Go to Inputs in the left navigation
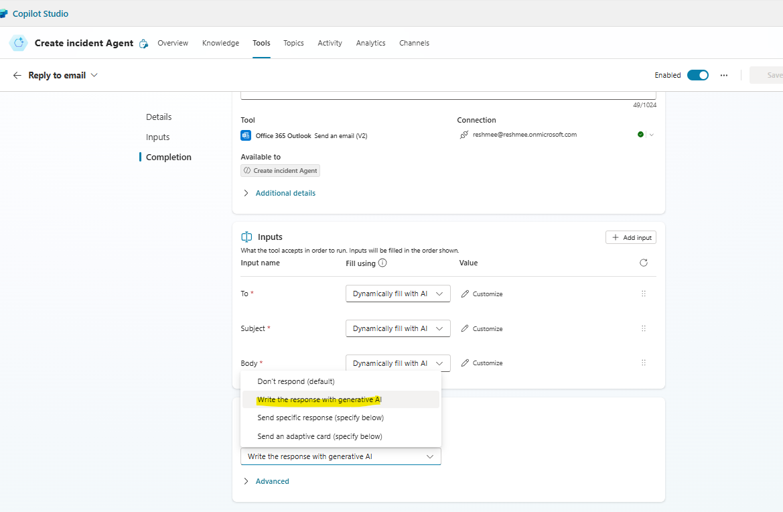This screenshot has width=783, height=512. [158, 137]
